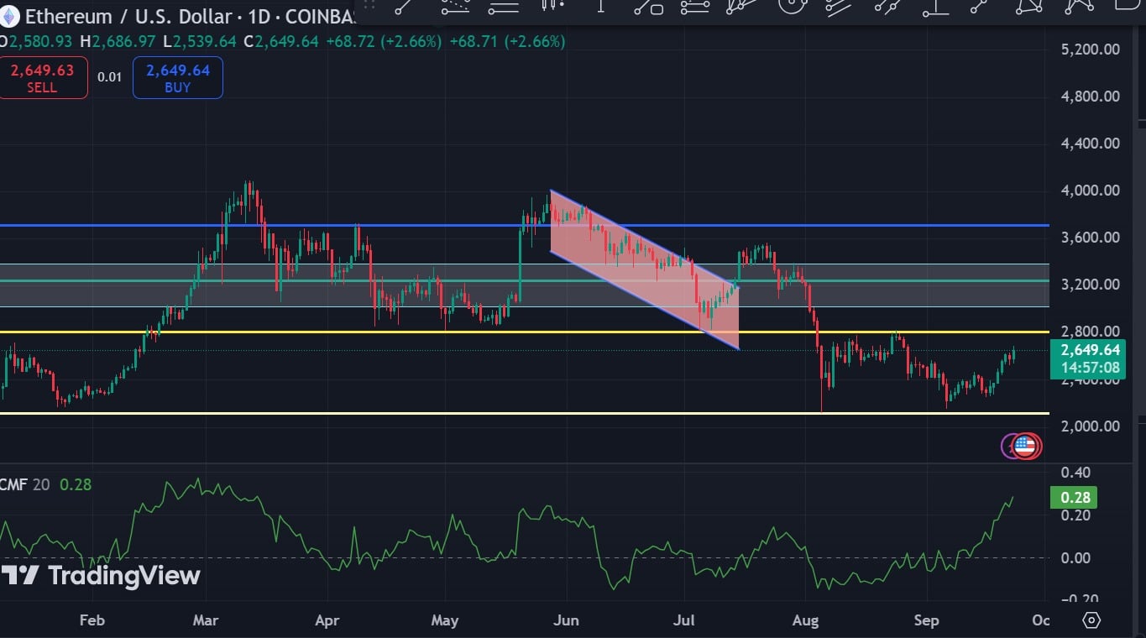Grab the favorites toolbar drag handle
Image resolution: width=1146 pixels, height=638 pixels.
(x=368, y=7)
